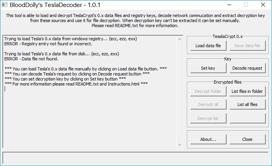Click the Decode request button
272x166 pixels.
click(x=248, y=68)
